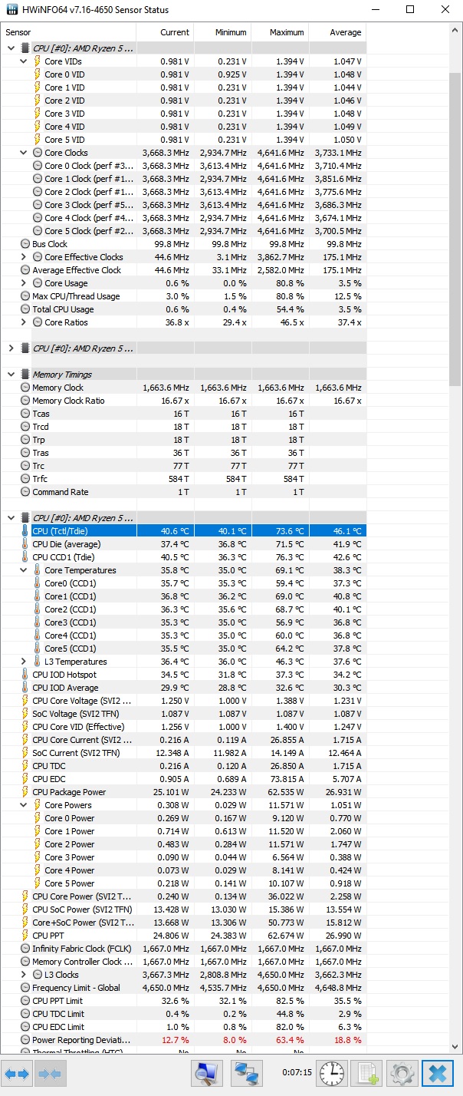463x1096 pixels.
Task: Click the expand columns arrows icon
Action: tap(17, 1073)
